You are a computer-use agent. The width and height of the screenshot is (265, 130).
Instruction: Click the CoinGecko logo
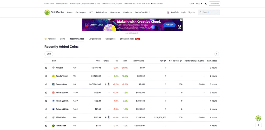tap(54, 12)
